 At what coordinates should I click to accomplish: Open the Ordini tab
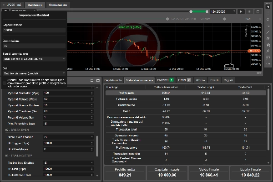point(184,80)
